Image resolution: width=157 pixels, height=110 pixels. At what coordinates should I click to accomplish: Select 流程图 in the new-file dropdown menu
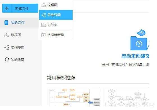(x=56, y=5)
